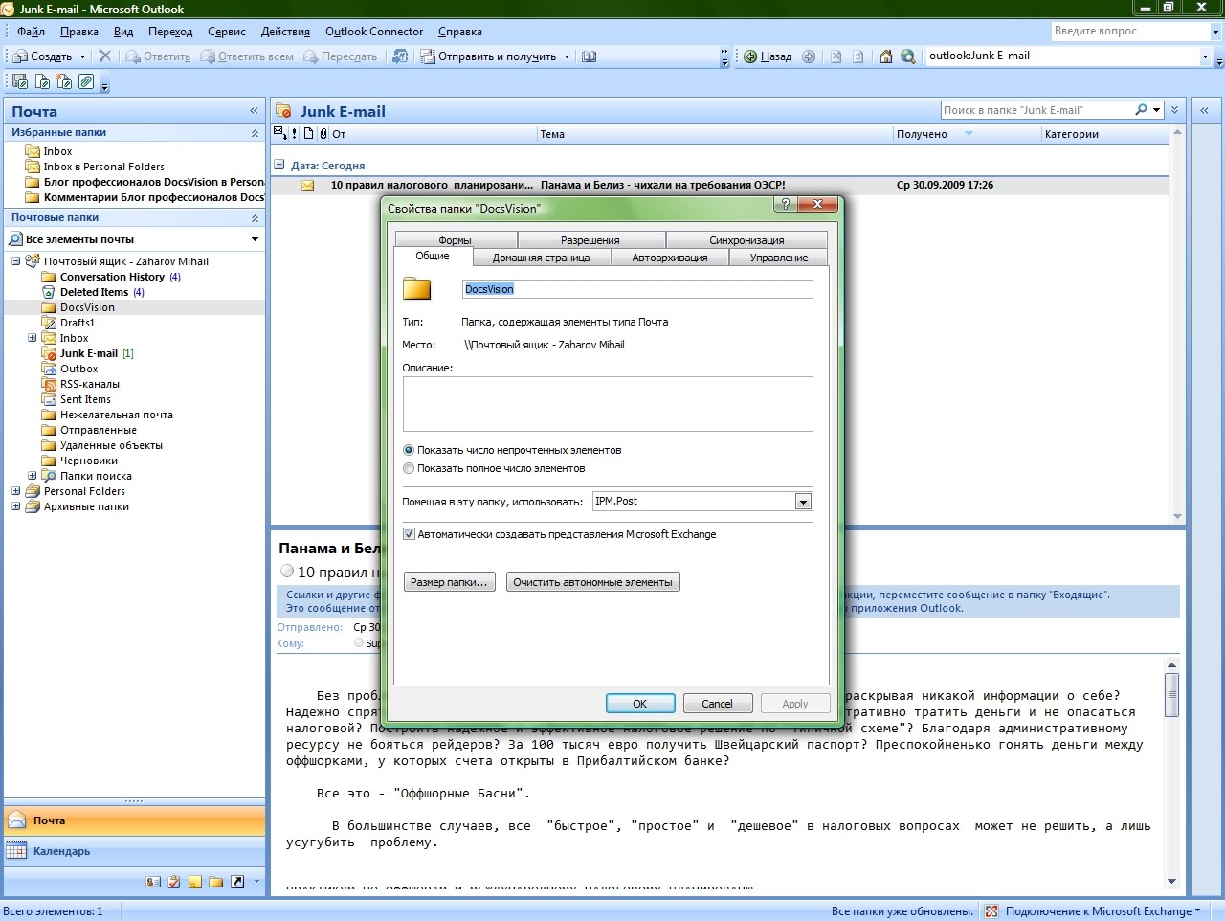Screen dimensions: 1225x921
Task: Click the folder name field containing 'DocsVision'
Action: point(637,289)
